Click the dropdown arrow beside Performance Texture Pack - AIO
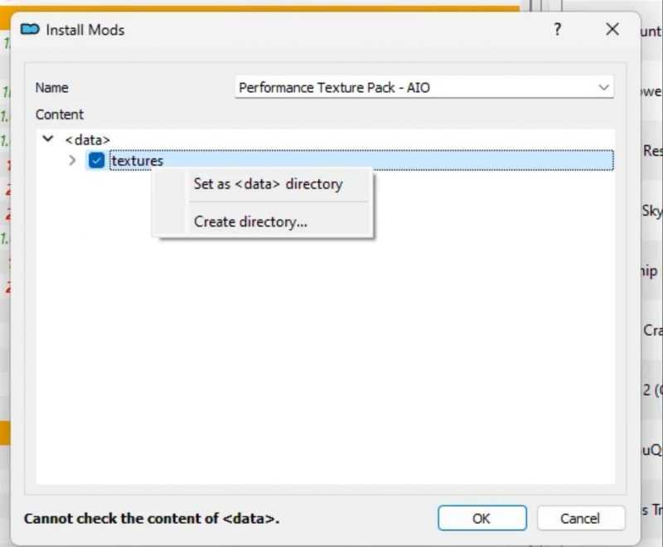 pos(604,87)
